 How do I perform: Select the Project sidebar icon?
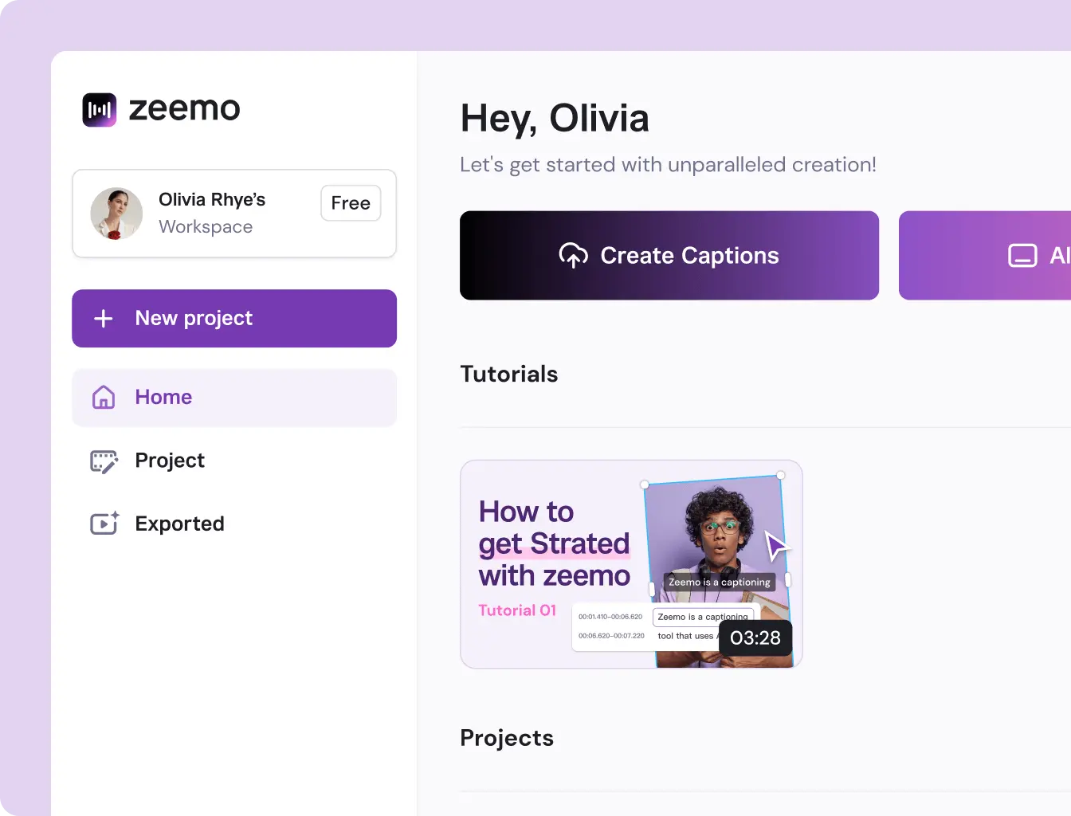[104, 461]
